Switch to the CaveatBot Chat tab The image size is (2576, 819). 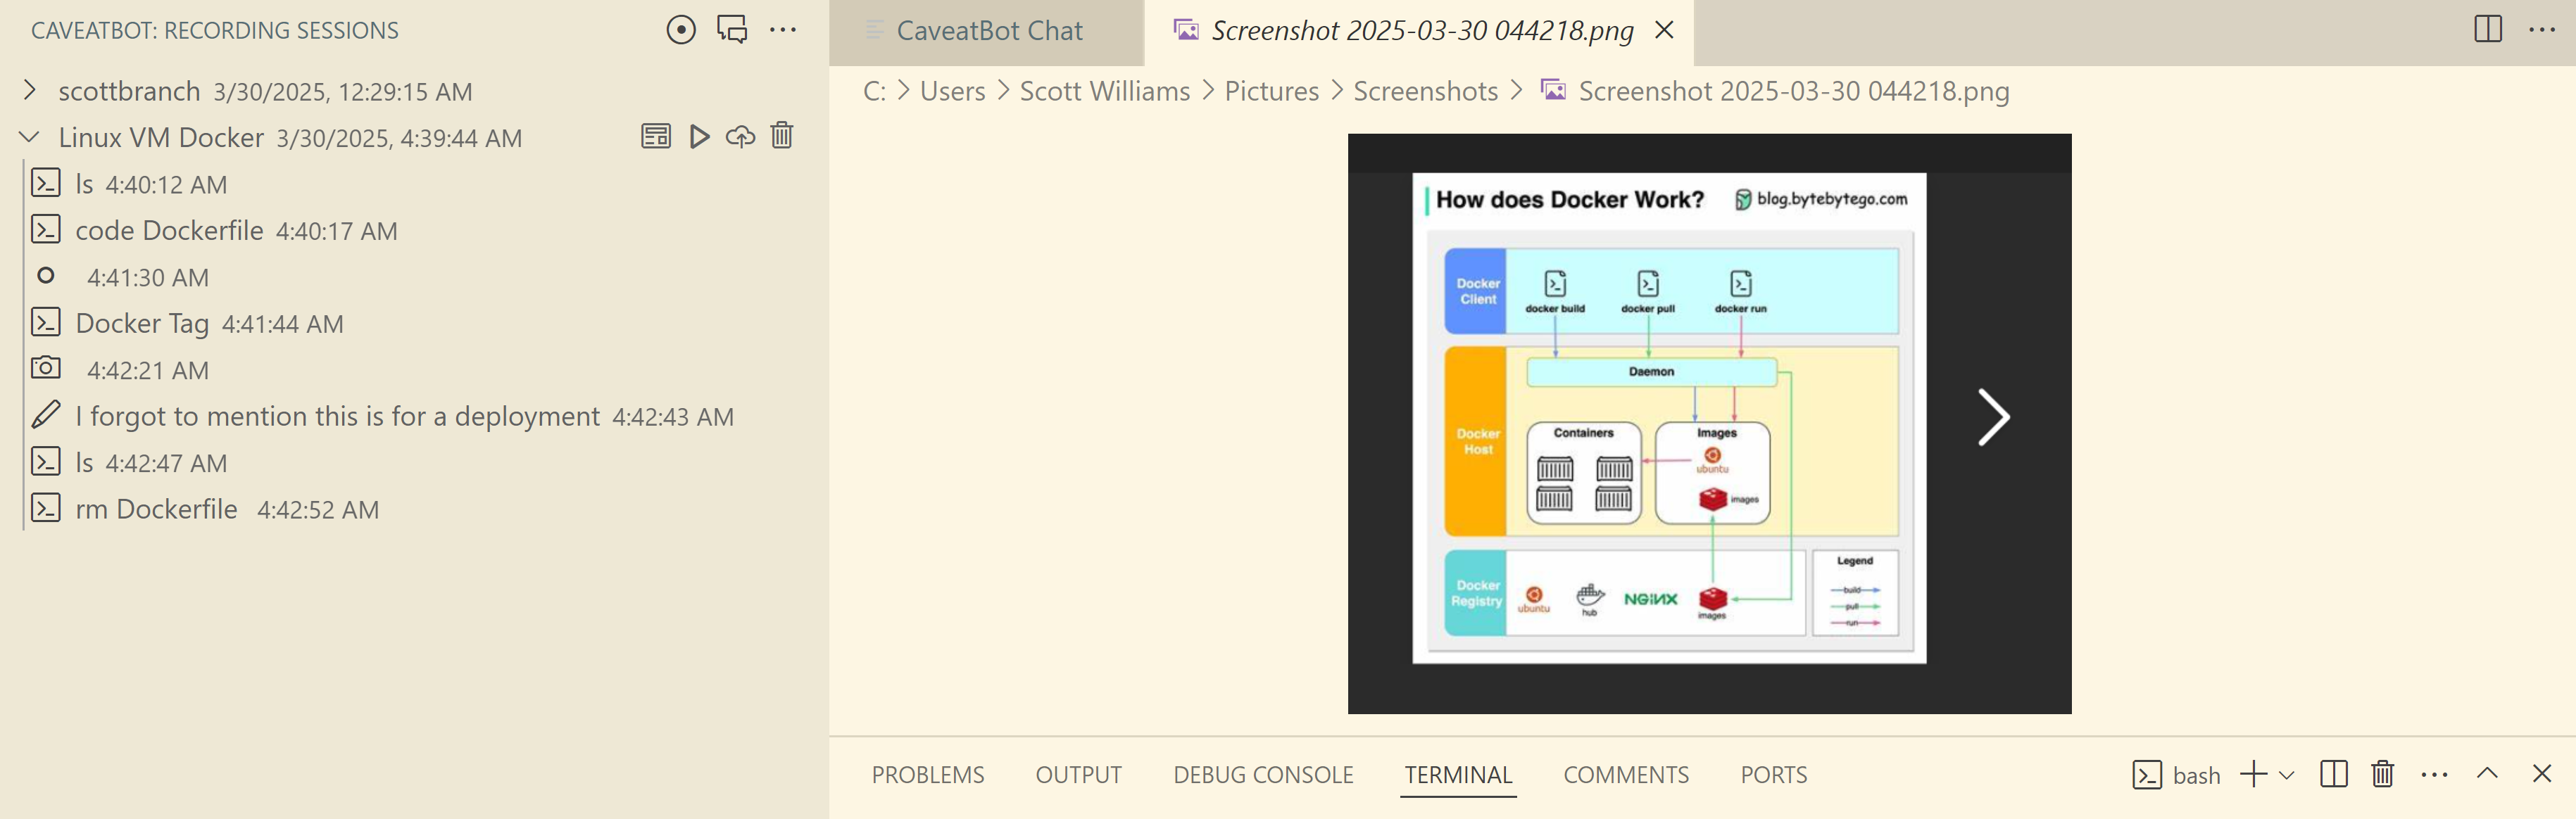[988, 31]
